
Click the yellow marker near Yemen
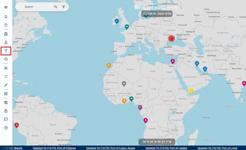(191, 91)
